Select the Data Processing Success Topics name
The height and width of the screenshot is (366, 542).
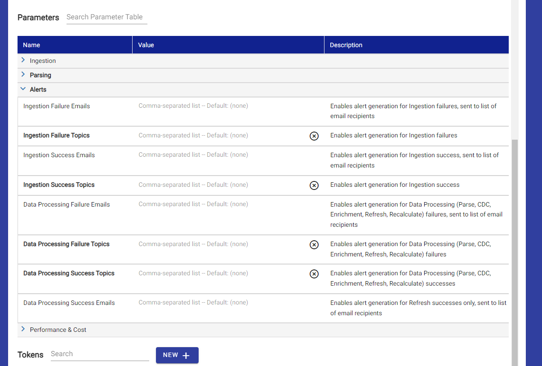[69, 273]
